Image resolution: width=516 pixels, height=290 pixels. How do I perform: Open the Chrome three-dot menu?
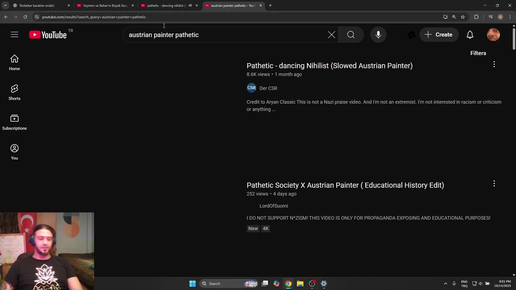tap(510, 17)
